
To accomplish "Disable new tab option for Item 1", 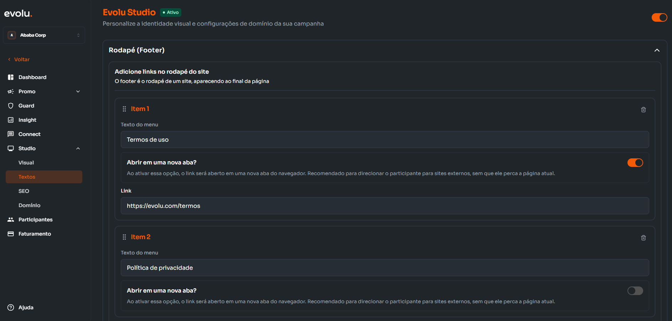I will (x=635, y=163).
